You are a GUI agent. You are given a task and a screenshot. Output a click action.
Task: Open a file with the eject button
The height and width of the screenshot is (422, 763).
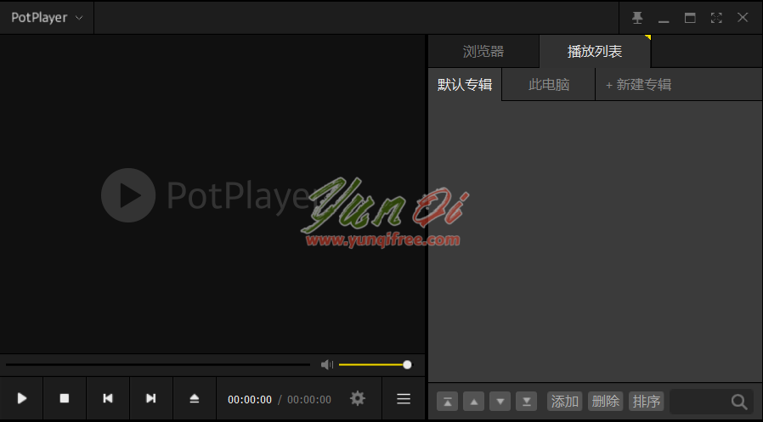click(x=195, y=399)
